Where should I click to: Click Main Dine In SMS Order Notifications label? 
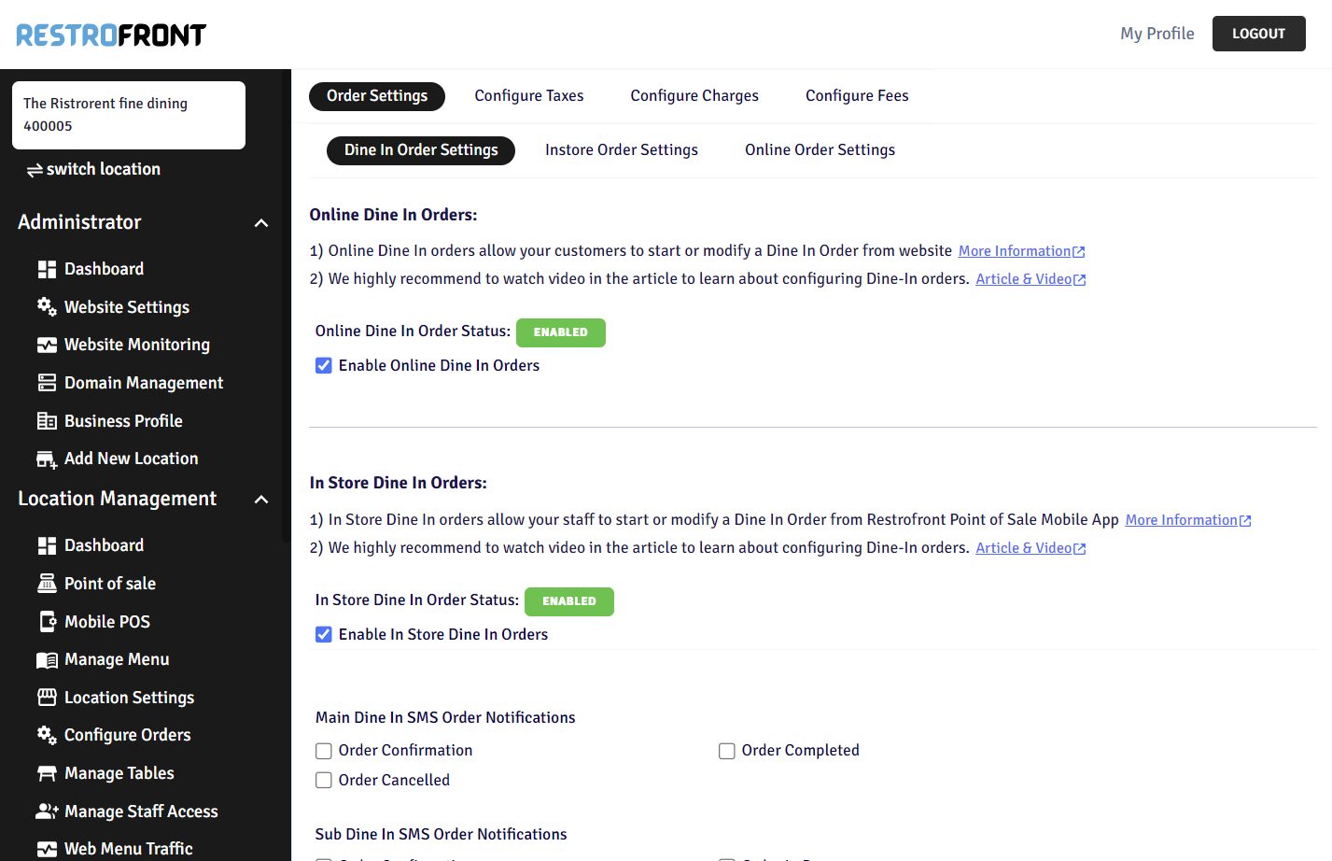[x=445, y=717]
